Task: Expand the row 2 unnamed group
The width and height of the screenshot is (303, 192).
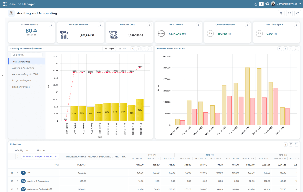Action: [18, 173]
